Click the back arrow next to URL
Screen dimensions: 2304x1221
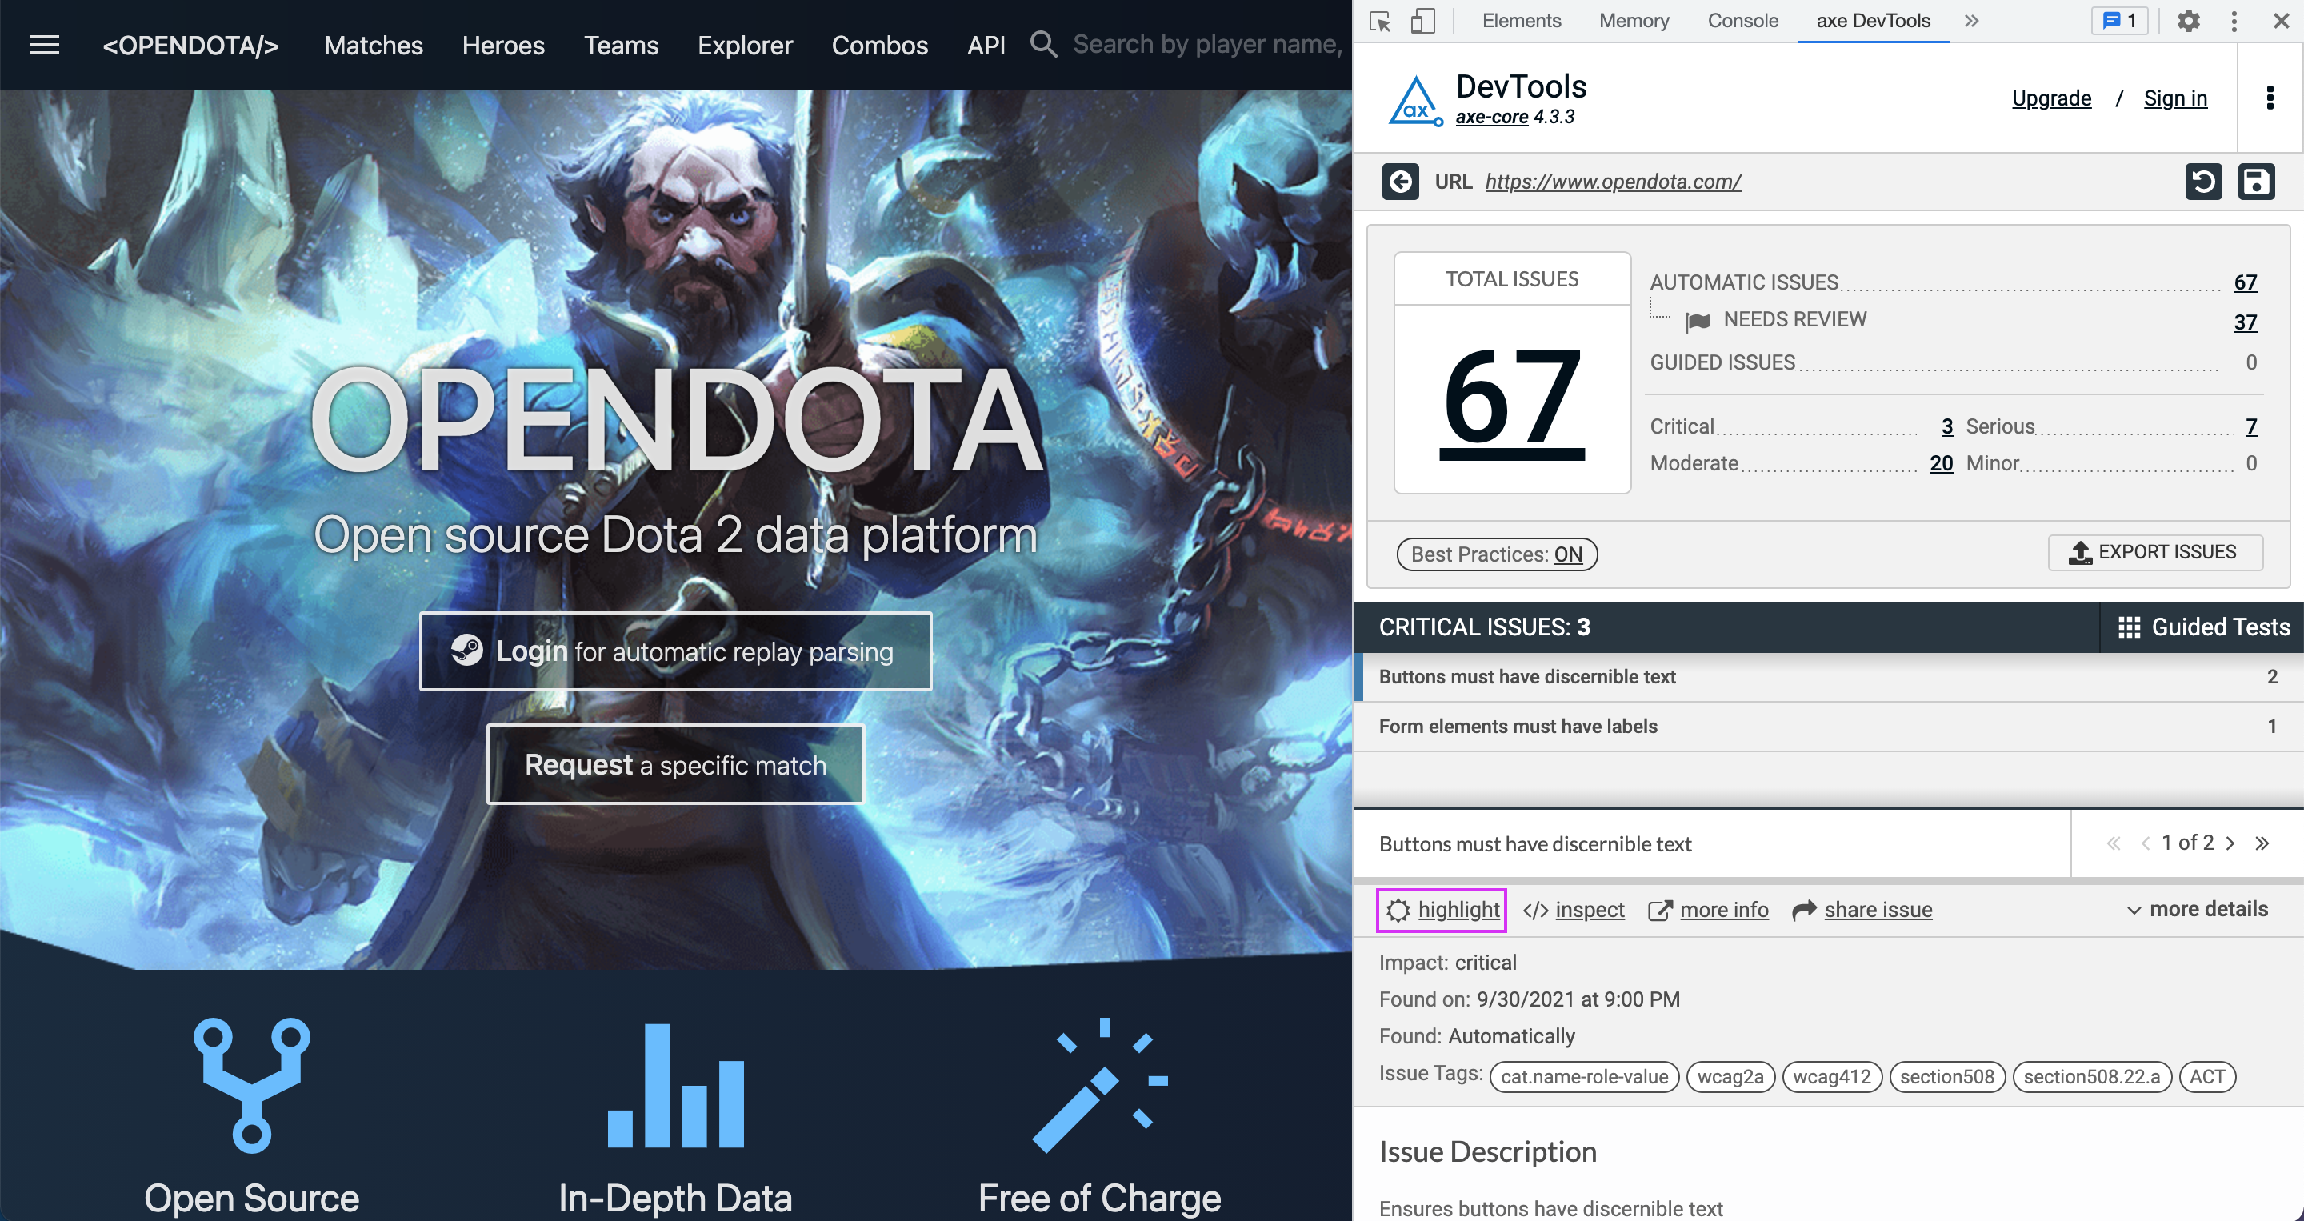1400,182
